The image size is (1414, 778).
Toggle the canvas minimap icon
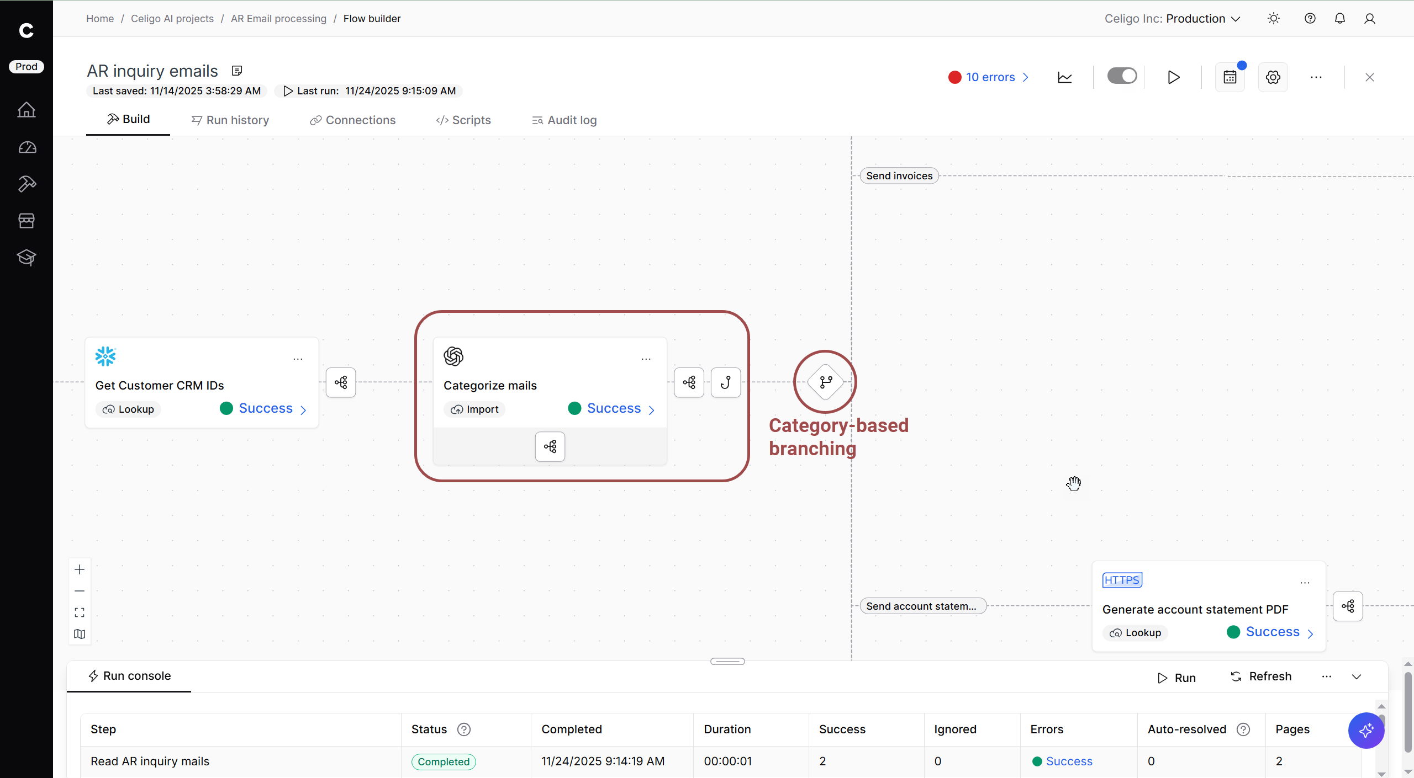coord(80,634)
